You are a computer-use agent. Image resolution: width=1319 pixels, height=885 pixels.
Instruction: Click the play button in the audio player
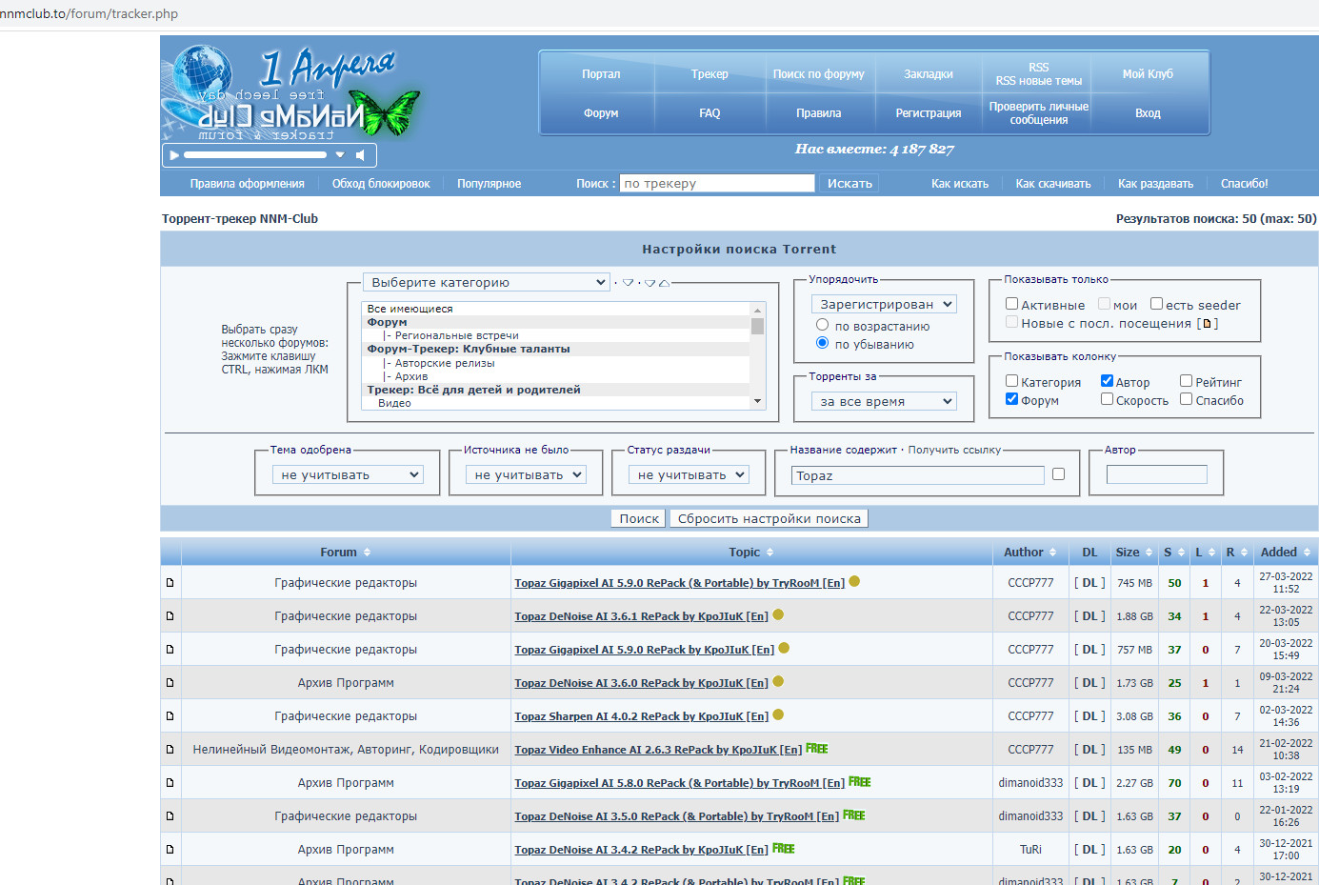pos(174,154)
